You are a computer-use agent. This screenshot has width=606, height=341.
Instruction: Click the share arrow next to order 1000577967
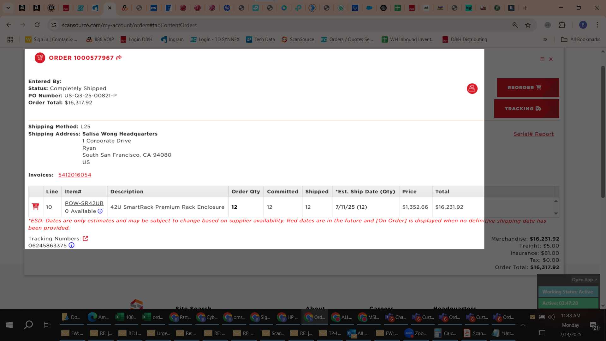(119, 57)
